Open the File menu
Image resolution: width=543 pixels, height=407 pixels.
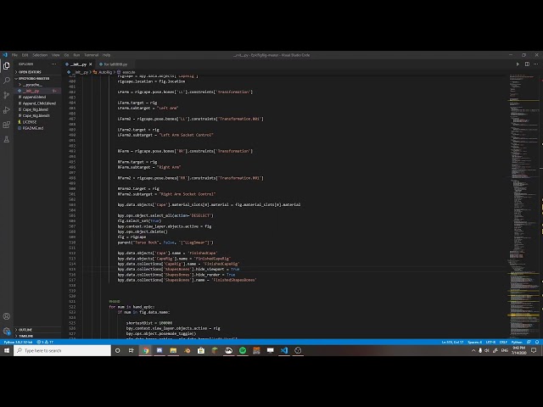(14, 55)
